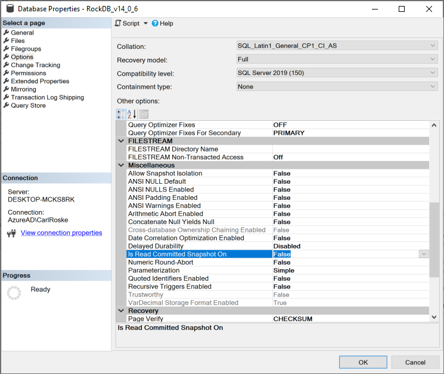Open the Files page
Screen dimensions: 444x374
17,40
